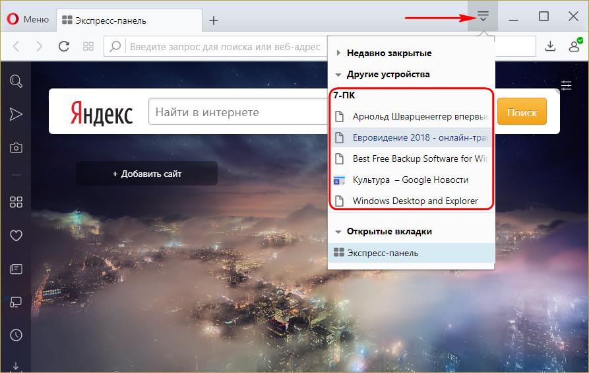Open My Flow paper-plane icon in sidebar

click(16, 115)
